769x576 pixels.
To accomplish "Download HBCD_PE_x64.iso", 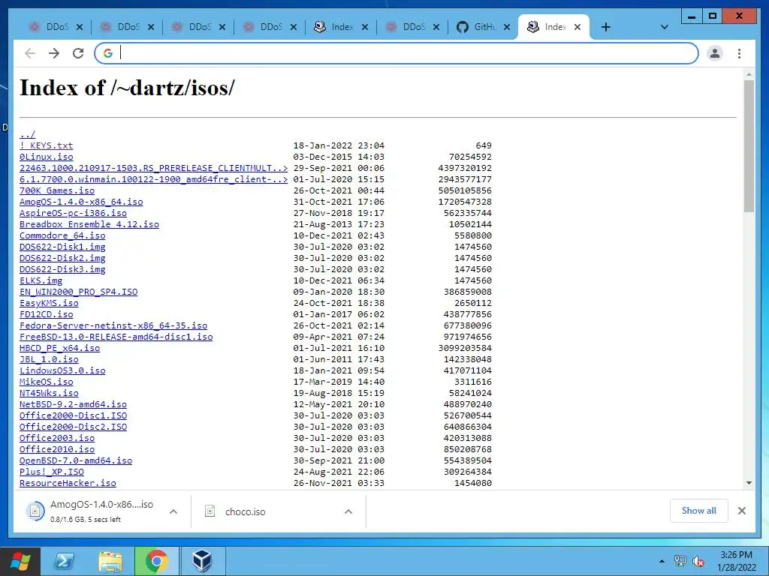I will pyautogui.click(x=60, y=348).
